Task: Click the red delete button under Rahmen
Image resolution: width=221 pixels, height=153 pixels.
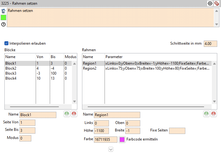Action: 213,114
